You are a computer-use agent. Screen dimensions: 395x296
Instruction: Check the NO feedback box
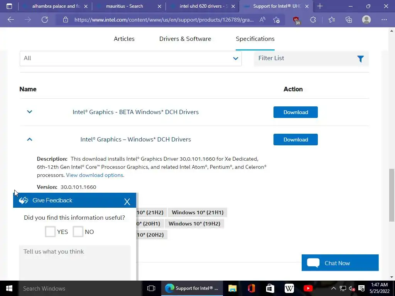[x=78, y=232]
